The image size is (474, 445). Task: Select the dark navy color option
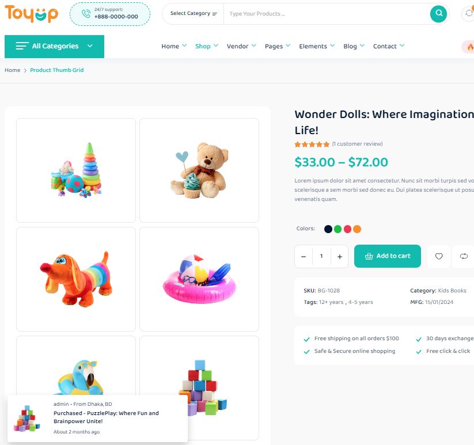pos(328,229)
